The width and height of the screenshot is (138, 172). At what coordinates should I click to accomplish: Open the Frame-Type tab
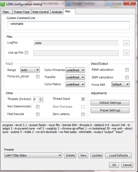tap(22, 12)
